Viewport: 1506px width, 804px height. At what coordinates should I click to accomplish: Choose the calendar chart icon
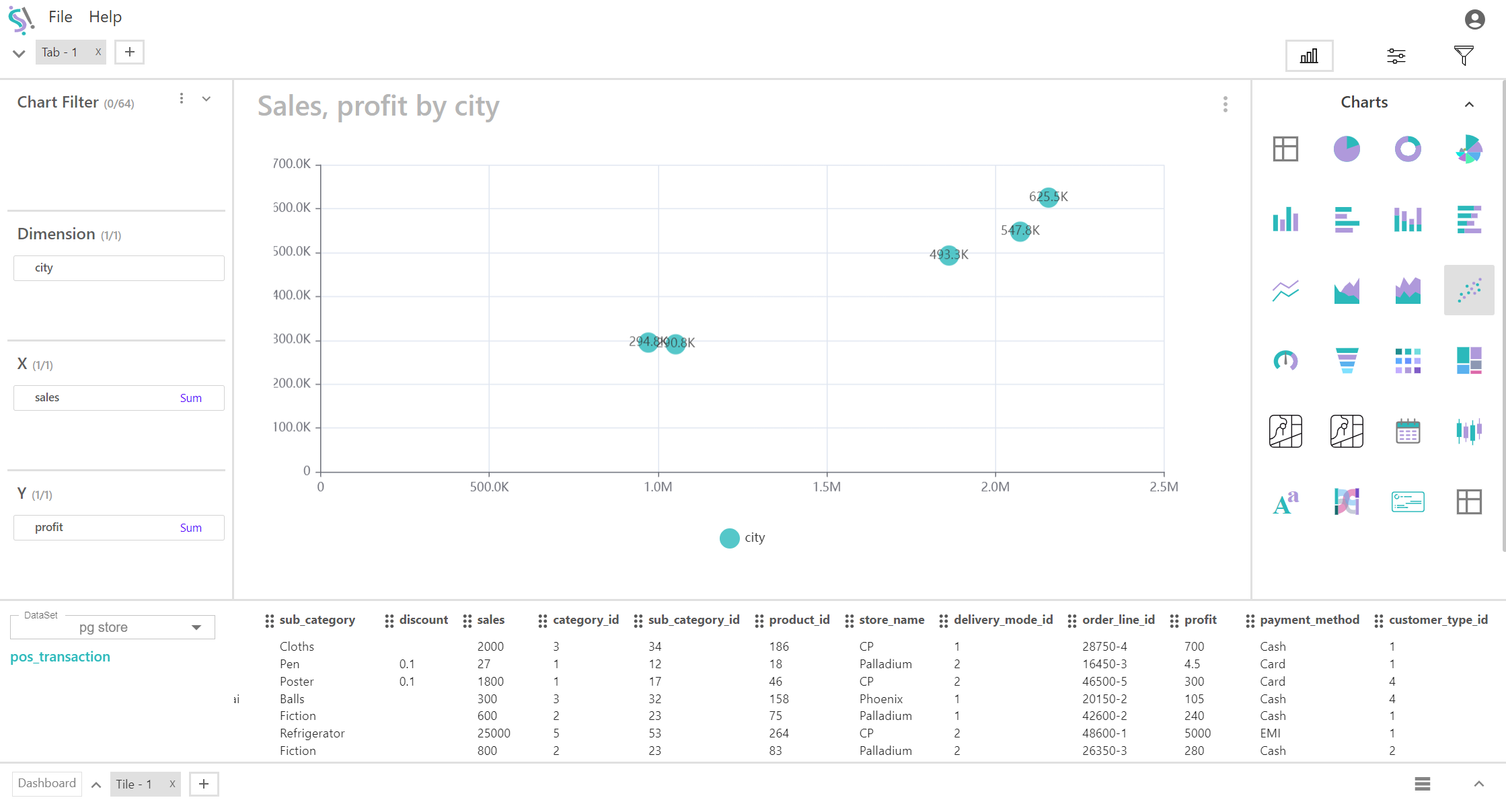tap(1408, 431)
